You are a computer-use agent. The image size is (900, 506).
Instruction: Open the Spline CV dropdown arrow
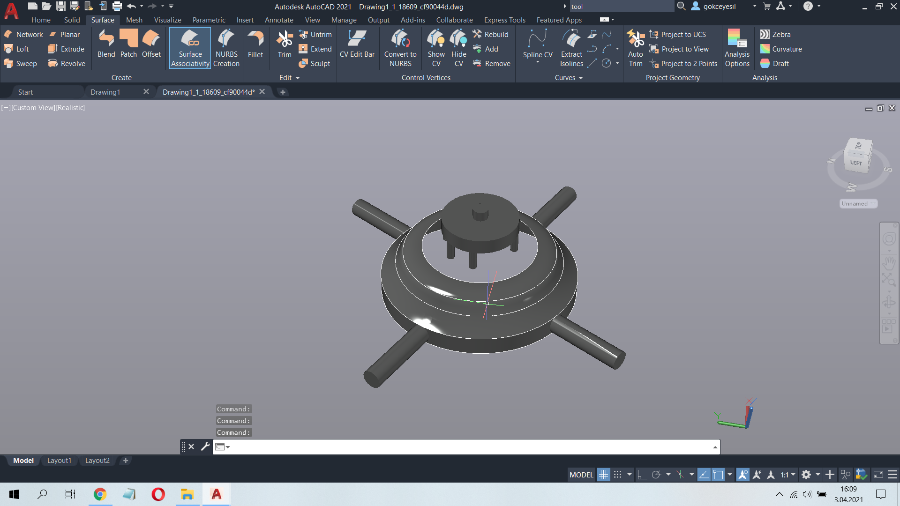[538, 62]
